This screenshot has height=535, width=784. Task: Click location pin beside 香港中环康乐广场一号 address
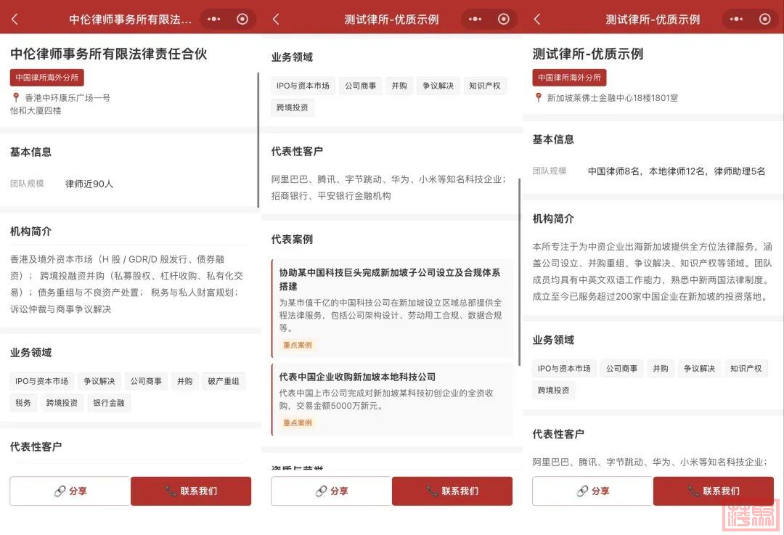pos(16,97)
